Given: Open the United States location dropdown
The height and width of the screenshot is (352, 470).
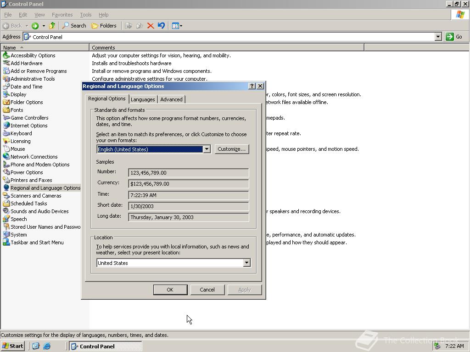Looking at the screenshot, I should 246,263.
